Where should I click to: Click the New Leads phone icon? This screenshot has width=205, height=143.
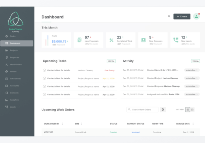(x=176, y=40)
